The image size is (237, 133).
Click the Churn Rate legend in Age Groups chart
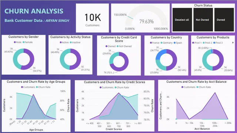[43, 87]
